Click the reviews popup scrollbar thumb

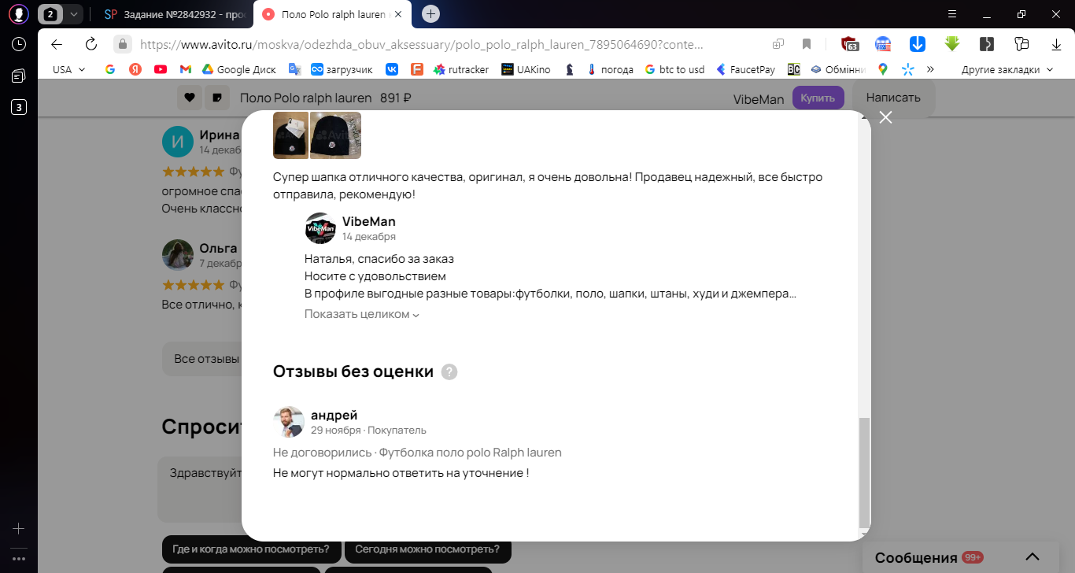click(864, 472)
